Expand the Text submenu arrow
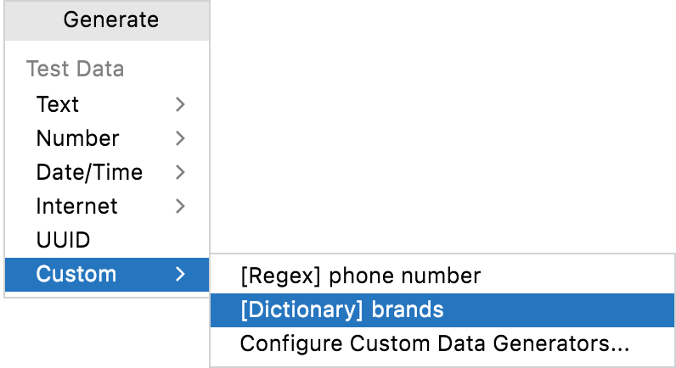Image resolution: width=676 pixels, height=368 pixels. pyautogui.click(x=180, y=104)
